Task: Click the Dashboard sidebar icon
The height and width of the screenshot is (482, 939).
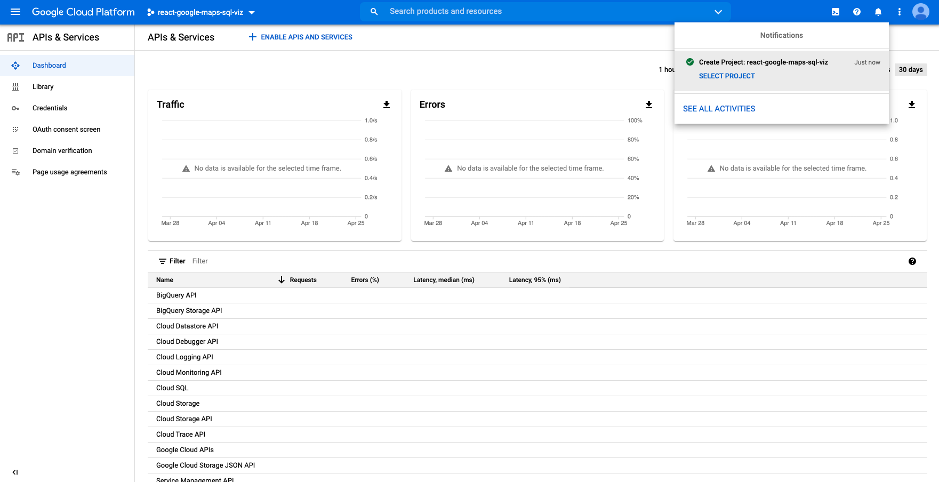Action: (x=15, y=66)
